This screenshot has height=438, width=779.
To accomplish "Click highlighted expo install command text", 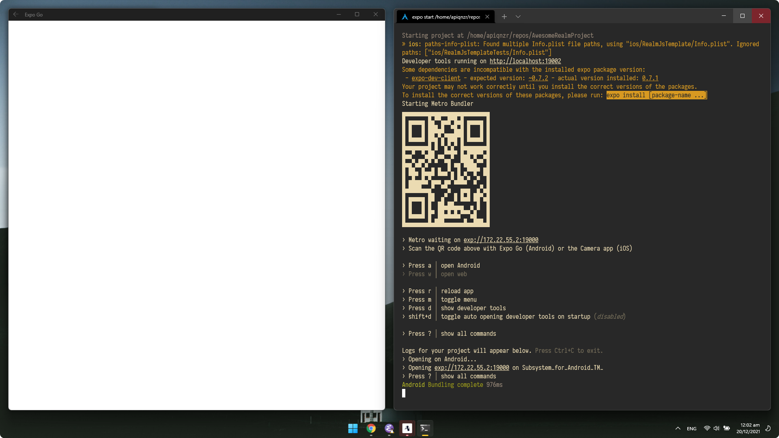I will tap(656, 95).
